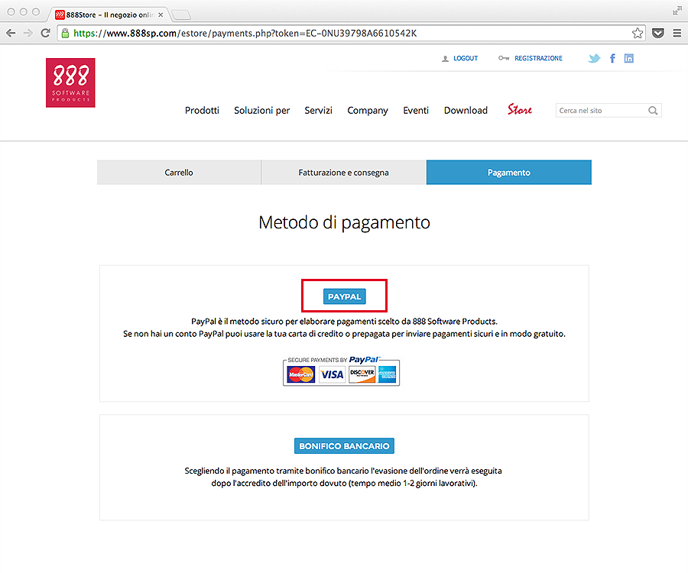Open the Chrome hamburger menu
688x573 pixels.
pos(677,33)
